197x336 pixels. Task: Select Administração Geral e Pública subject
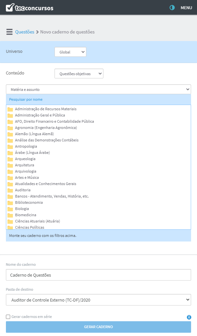40,115
